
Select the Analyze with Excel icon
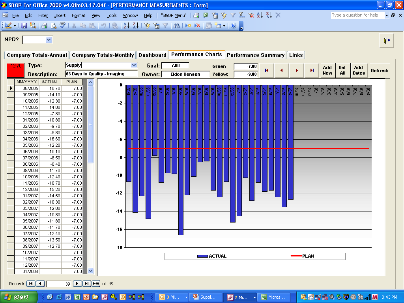(205, 16)
